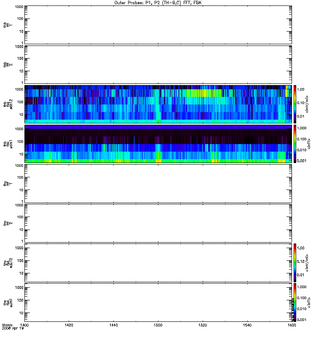Click the 0.001 tick on thc scm1 color bar
Image resolution: width=316 pixels, height=337 pixels.
(x=302, y=320)
